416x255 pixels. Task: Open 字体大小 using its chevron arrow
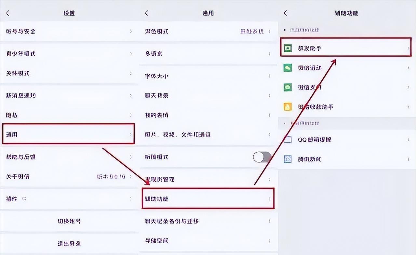point(269,76)
